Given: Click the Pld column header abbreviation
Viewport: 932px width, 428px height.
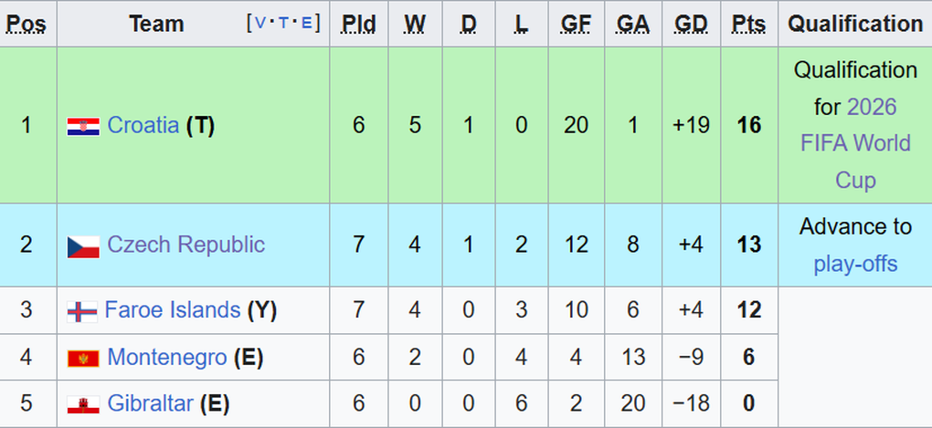Looking at the screenshot, I should 358,24.
